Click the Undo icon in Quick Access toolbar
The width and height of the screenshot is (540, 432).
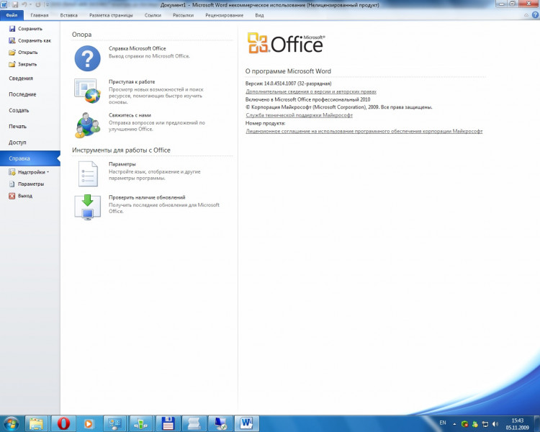[24, 5]
